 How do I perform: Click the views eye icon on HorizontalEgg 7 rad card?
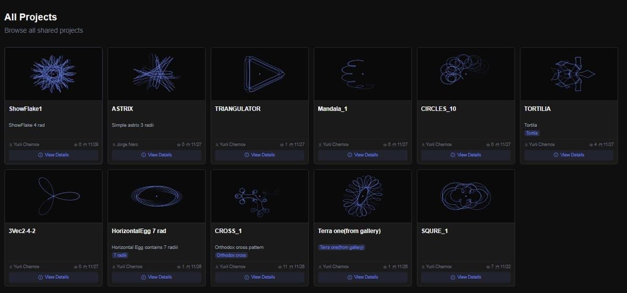click(179, 266)
